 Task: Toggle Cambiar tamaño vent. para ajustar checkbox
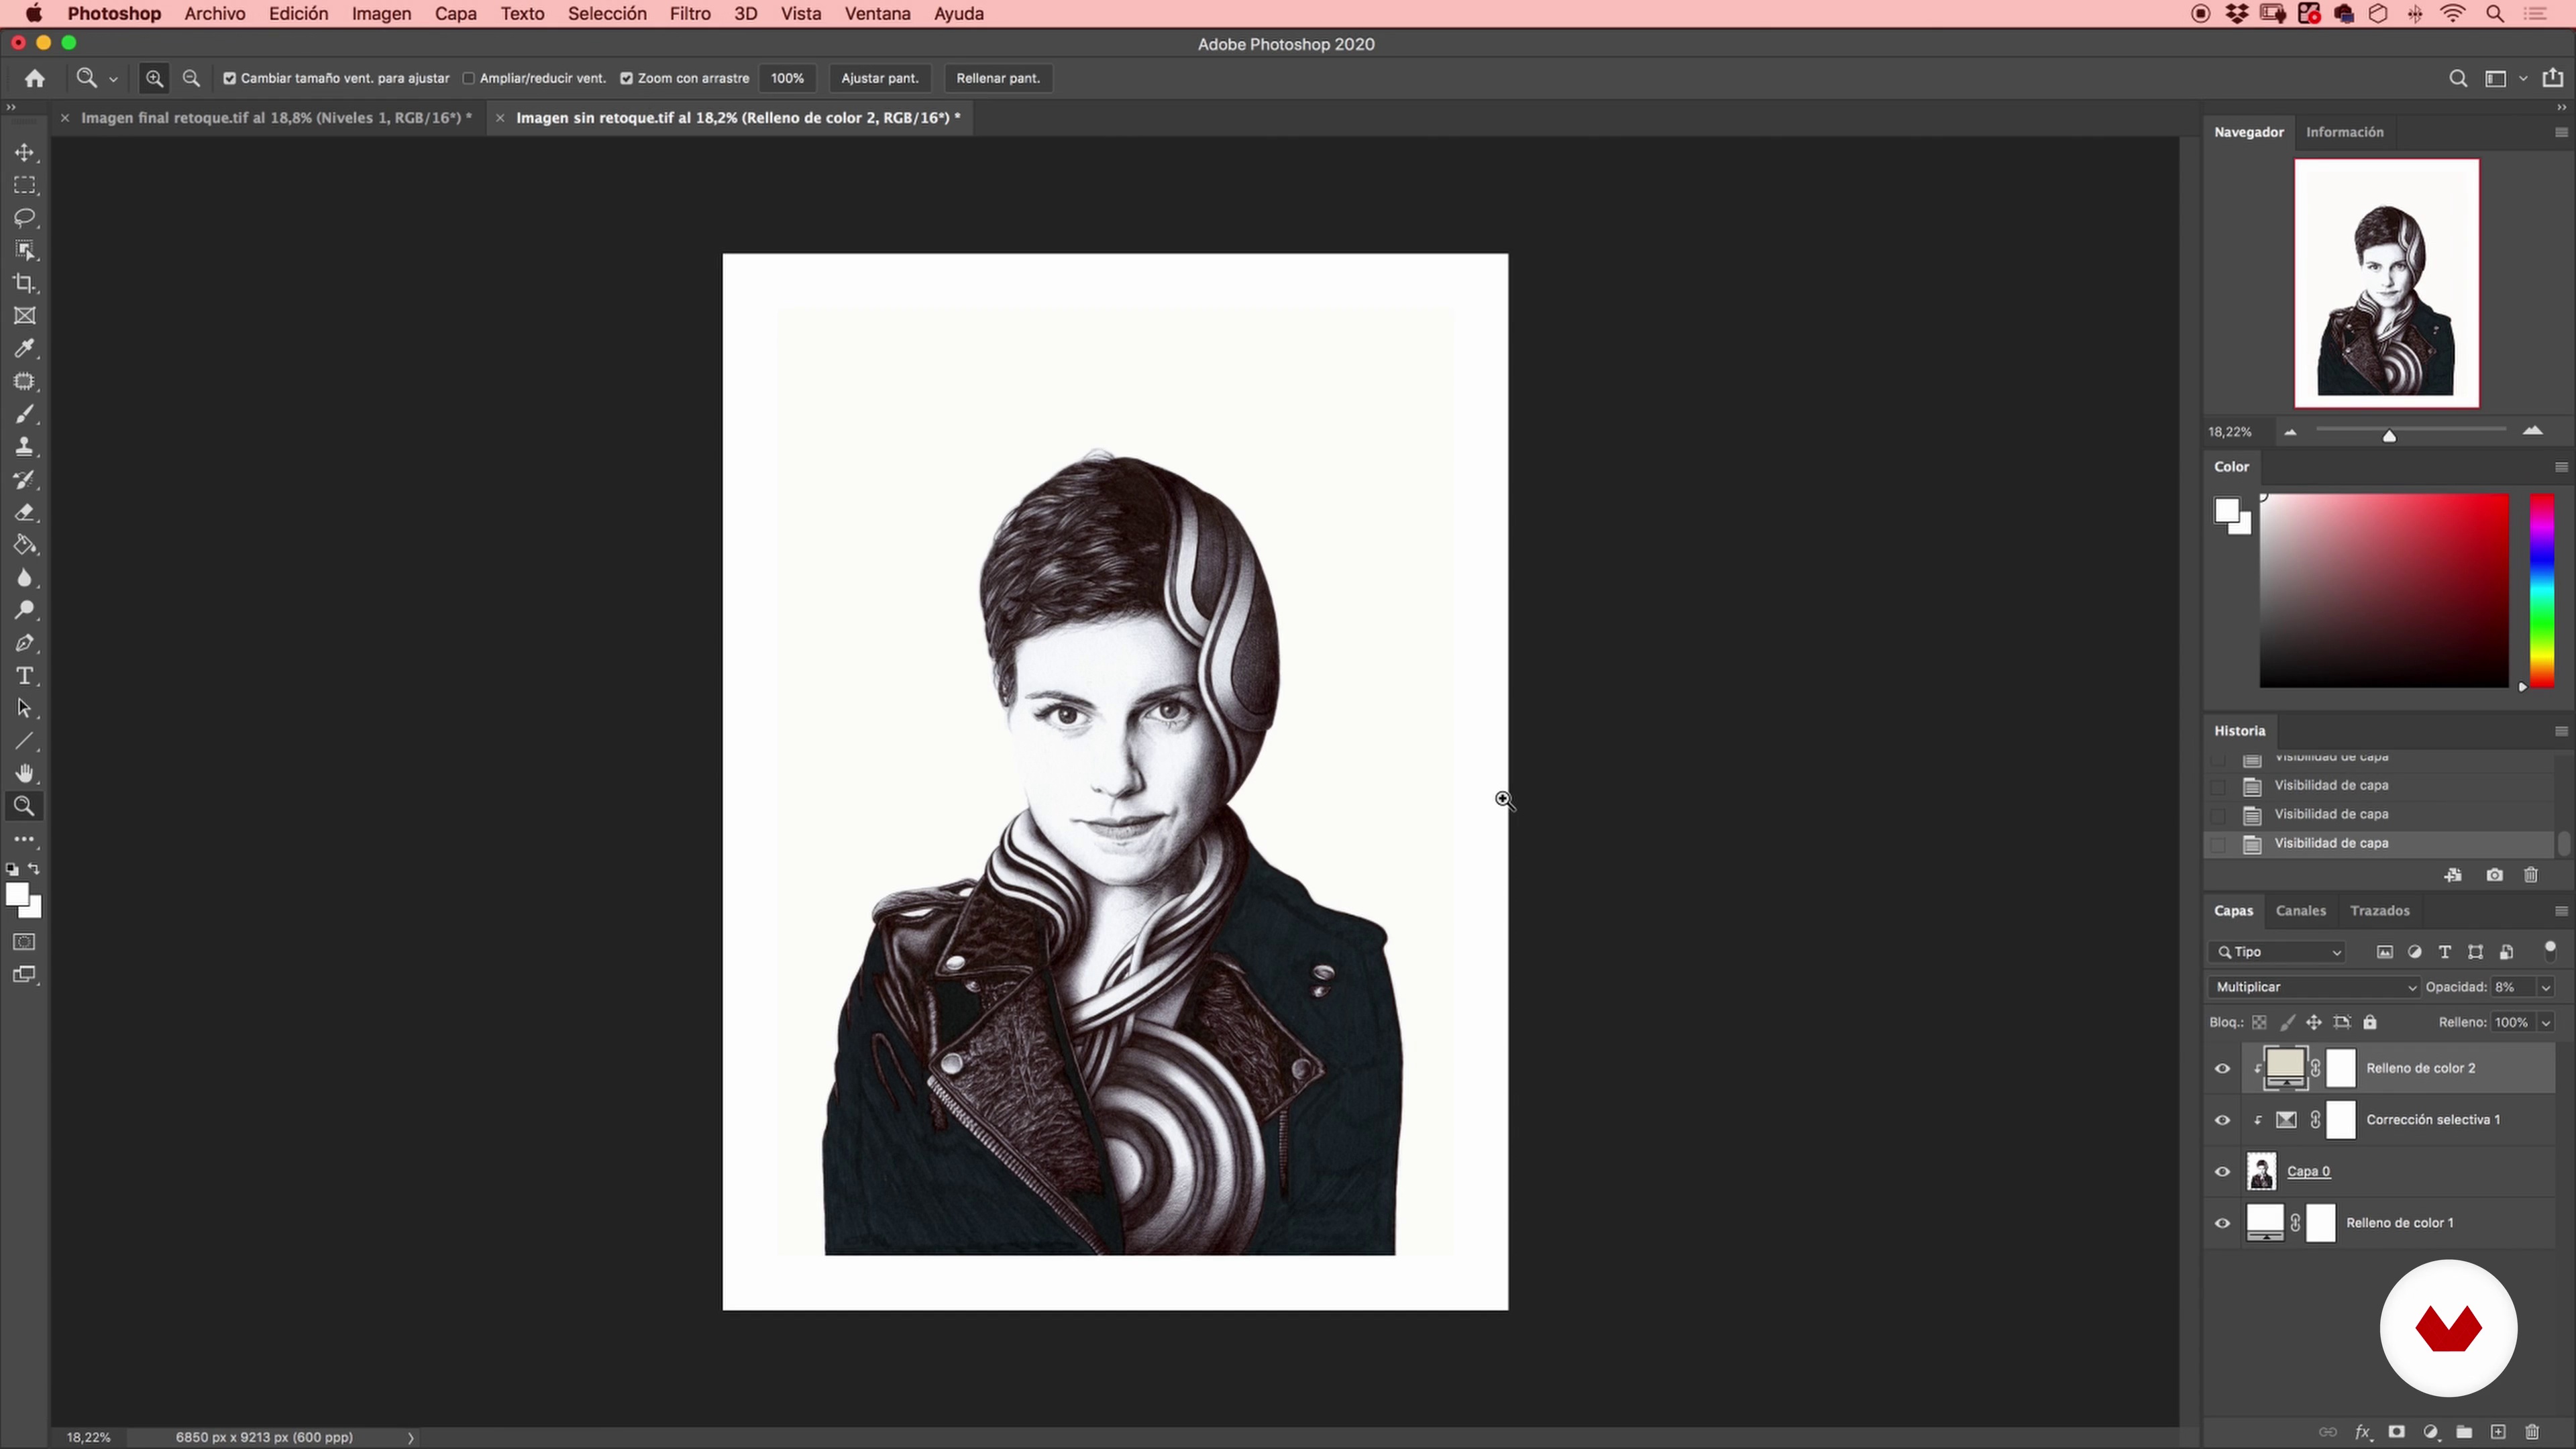[229, 78]
